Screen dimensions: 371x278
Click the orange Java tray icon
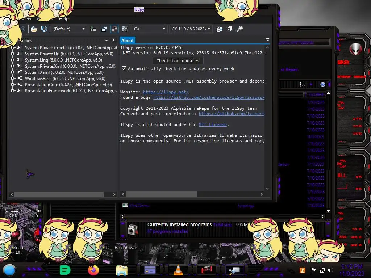[x=303, y=270]
